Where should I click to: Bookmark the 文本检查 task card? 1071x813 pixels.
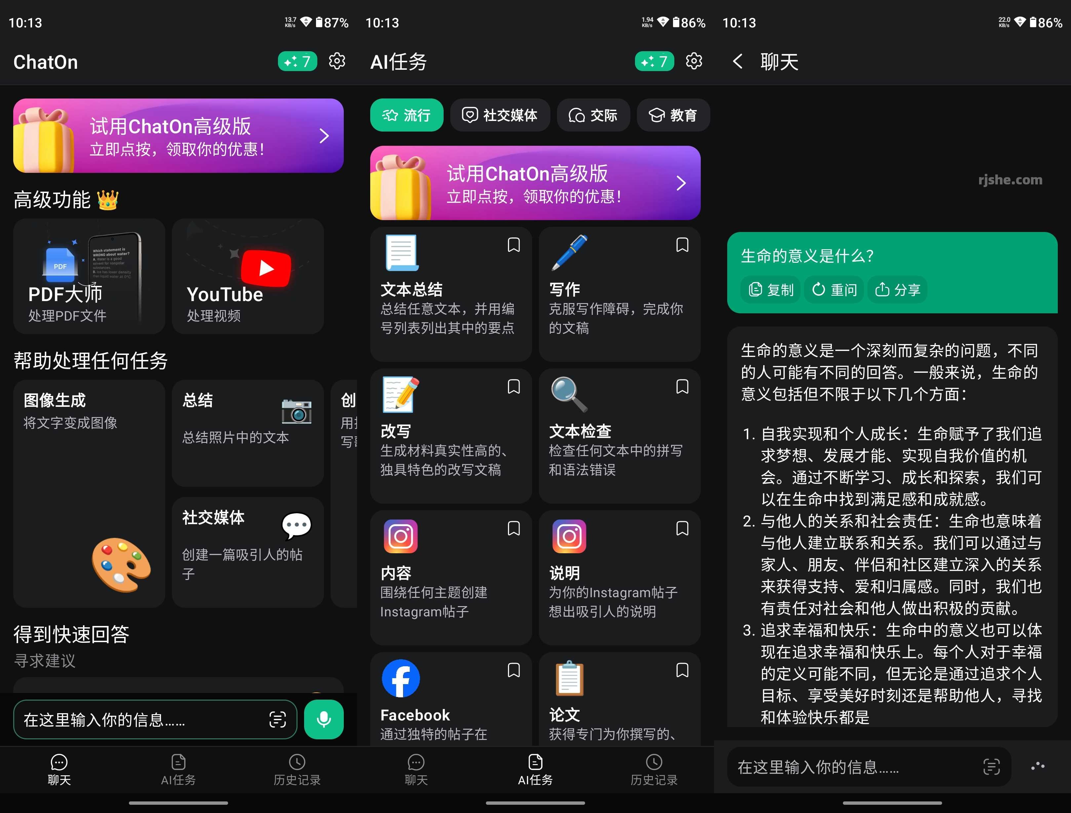click(682, 387)
